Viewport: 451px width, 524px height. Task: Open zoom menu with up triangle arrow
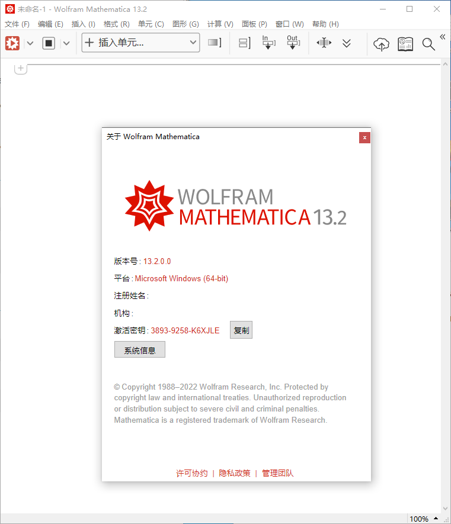click(x=436, y=518)
